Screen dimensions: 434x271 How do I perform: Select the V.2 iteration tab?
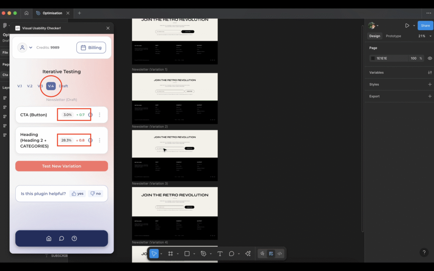[x=30, y=86]
